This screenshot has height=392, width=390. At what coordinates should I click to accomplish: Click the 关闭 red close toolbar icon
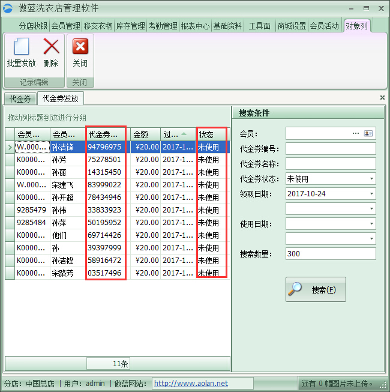pyautogui.click(x=80, y=46)
